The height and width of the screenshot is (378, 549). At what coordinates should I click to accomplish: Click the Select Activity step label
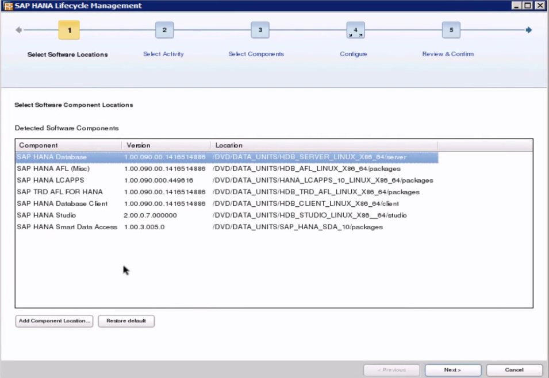(x=163, y=53)
